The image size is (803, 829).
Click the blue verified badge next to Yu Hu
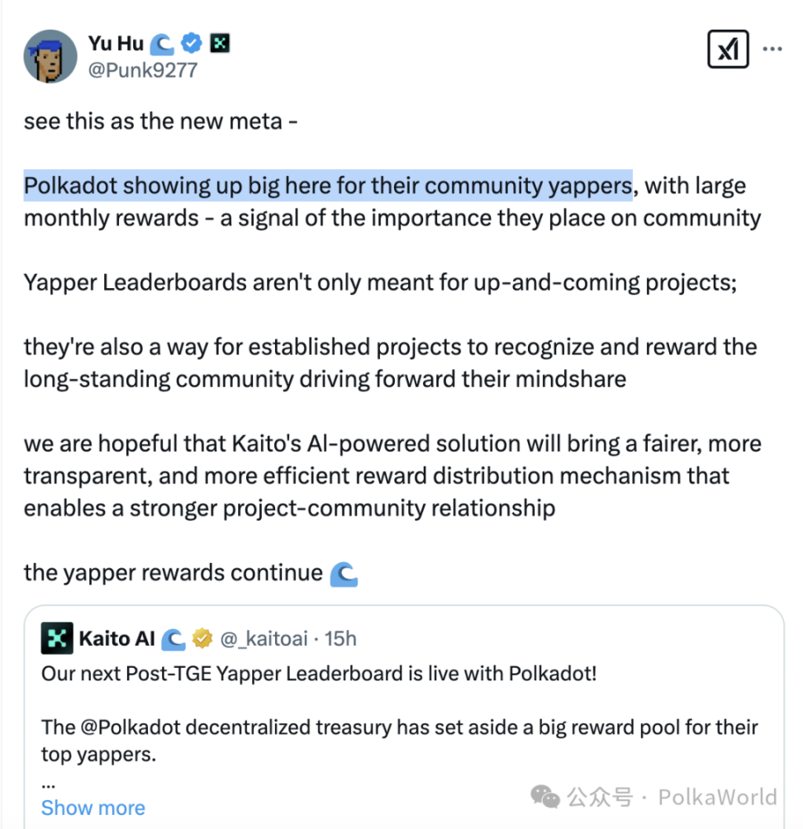click(191, 44)
